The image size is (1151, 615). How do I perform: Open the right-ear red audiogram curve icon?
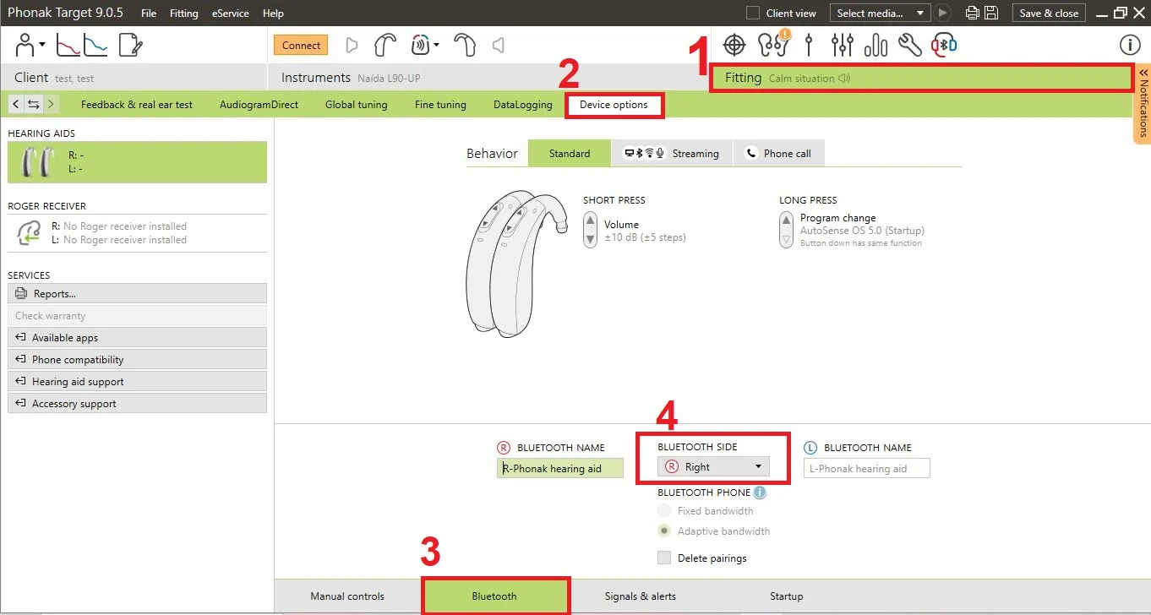point(68,45)
